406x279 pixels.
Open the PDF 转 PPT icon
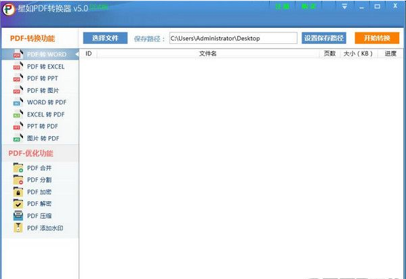18,78
